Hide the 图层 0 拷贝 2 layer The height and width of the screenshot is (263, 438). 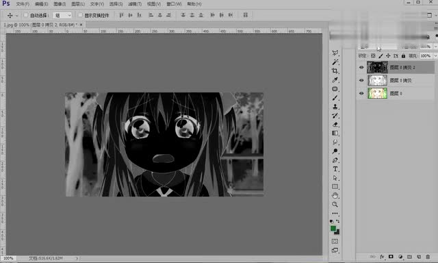361,67
